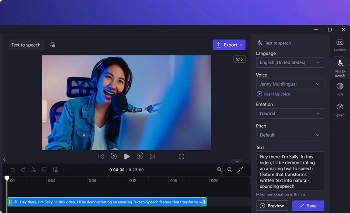Split clip with scissors tool
Screen dimensions: 350x213
34,170
